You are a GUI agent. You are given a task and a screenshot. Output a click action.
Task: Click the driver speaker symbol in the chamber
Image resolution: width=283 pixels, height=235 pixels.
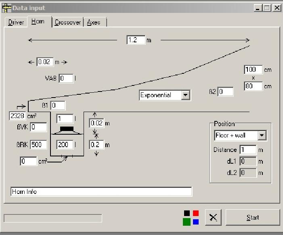click(67, 131)
